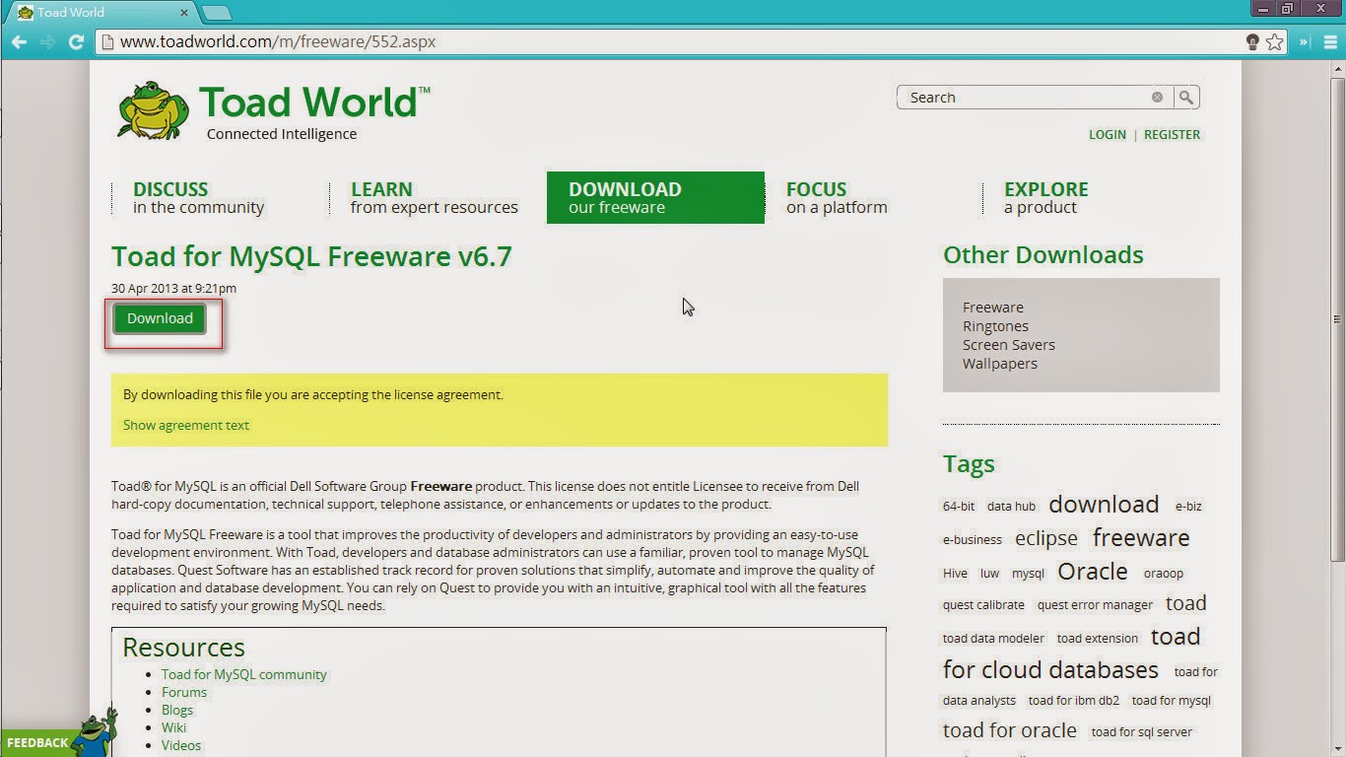Open the Videos resource link
Image resolution: width=1346 pixels, height=757 pixels.
click(x=181, y=746)
